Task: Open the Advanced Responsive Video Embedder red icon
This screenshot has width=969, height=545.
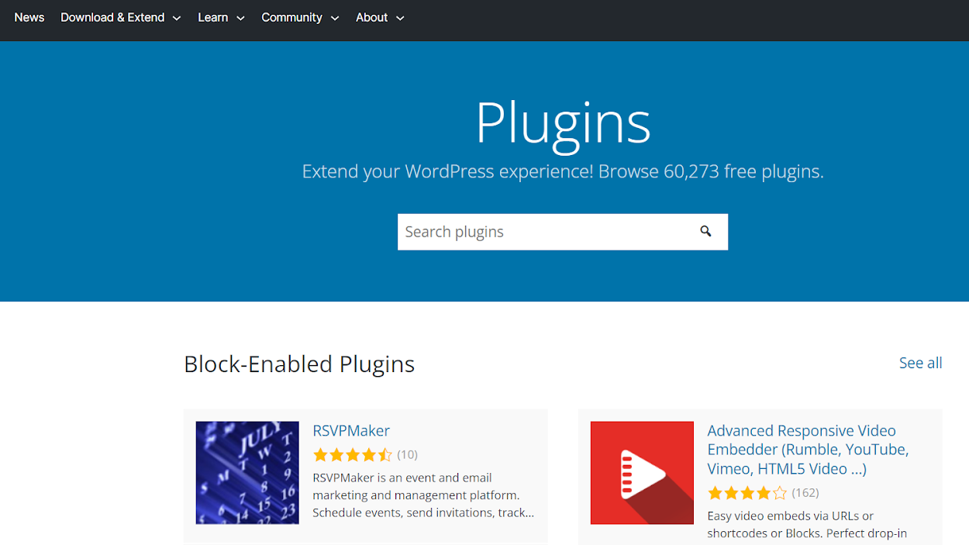Action: pos(642,473)
